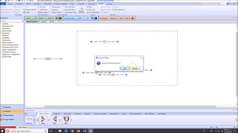Open Mixer icon variants dropdown arrow

[49, 120]
